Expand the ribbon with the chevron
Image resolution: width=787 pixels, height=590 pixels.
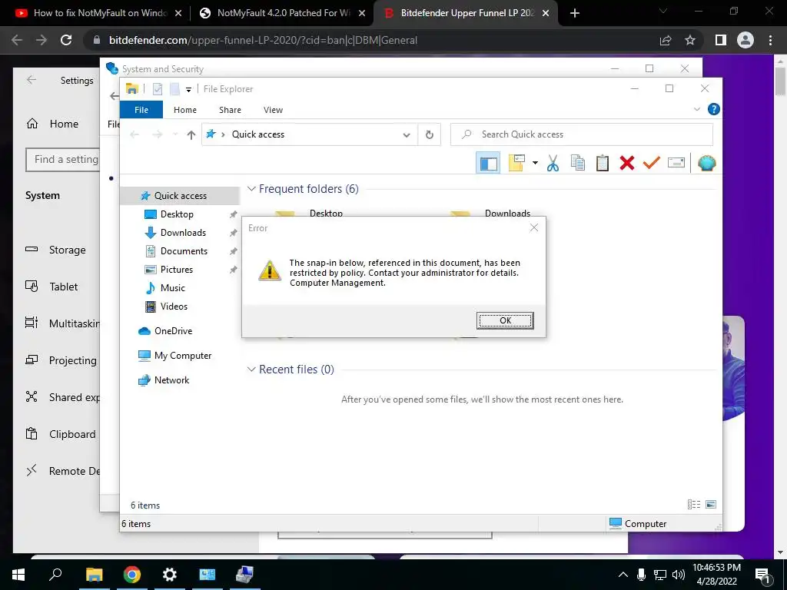point(696,109)
